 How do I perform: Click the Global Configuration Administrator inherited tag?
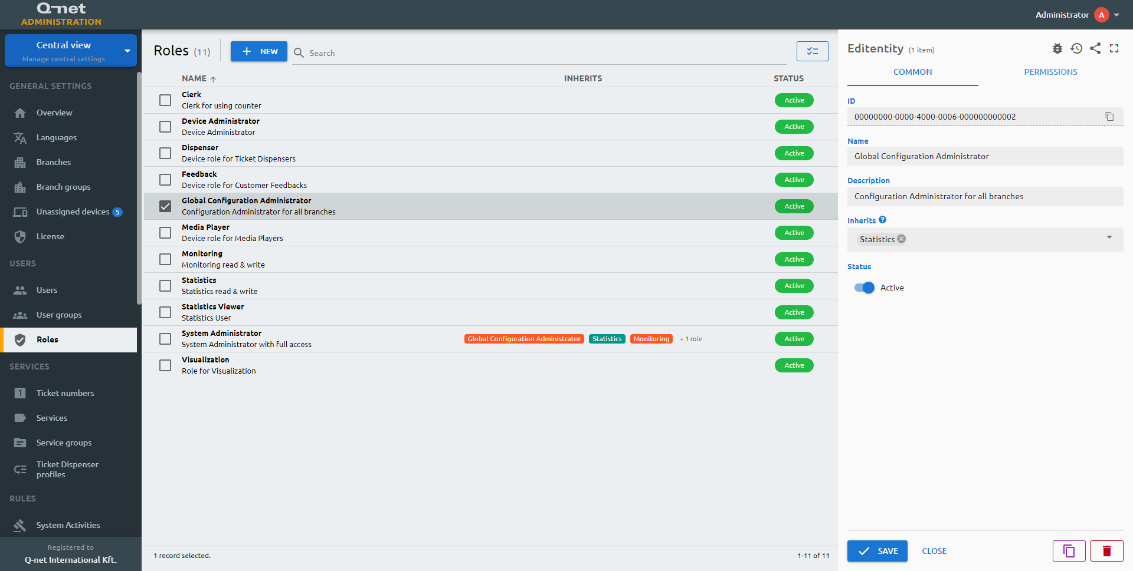coord(524,339)
